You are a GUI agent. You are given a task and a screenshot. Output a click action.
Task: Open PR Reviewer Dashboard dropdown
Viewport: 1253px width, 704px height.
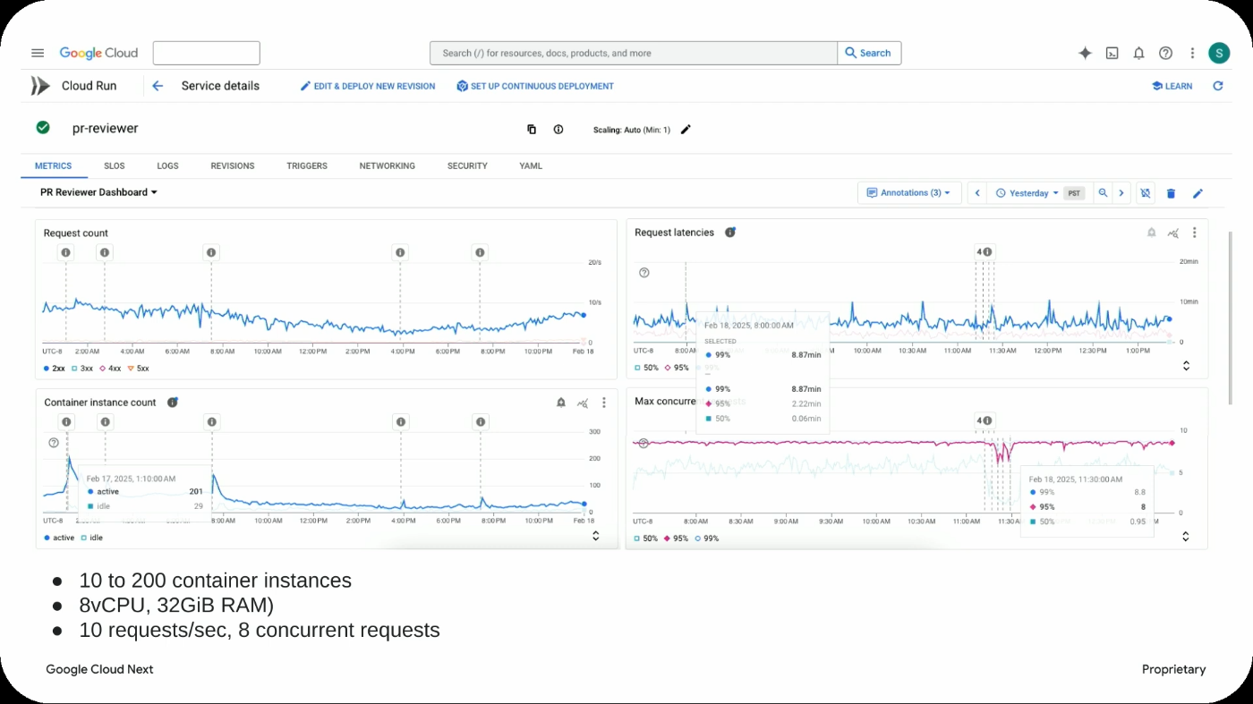click(99, 192)
